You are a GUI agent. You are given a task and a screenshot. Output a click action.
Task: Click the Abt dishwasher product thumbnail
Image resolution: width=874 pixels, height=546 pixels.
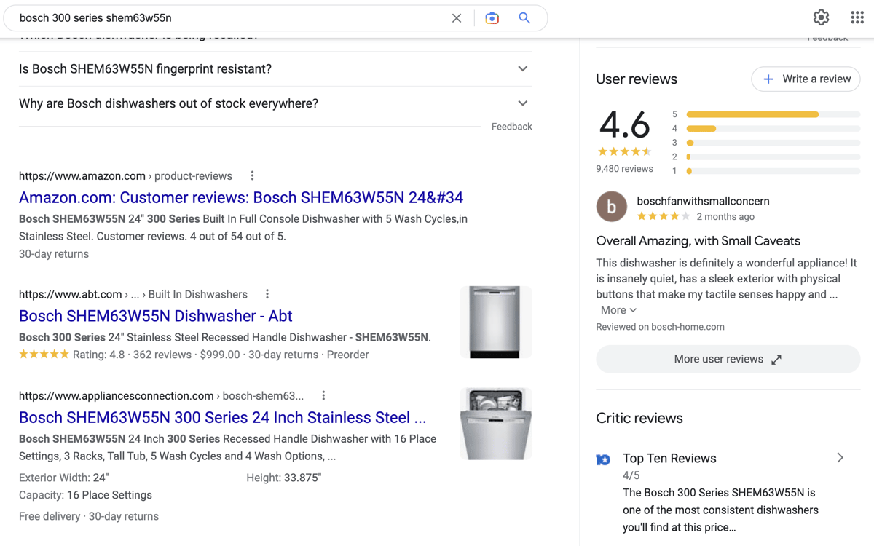[x=495, y=323]
